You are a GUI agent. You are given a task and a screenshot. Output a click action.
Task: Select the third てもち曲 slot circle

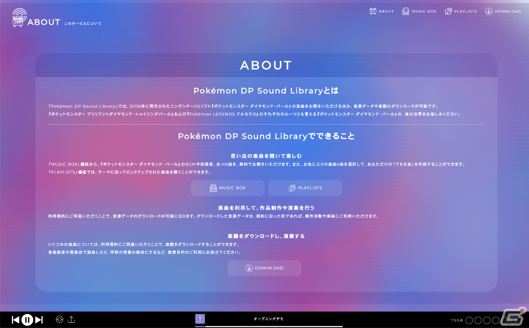487,320
